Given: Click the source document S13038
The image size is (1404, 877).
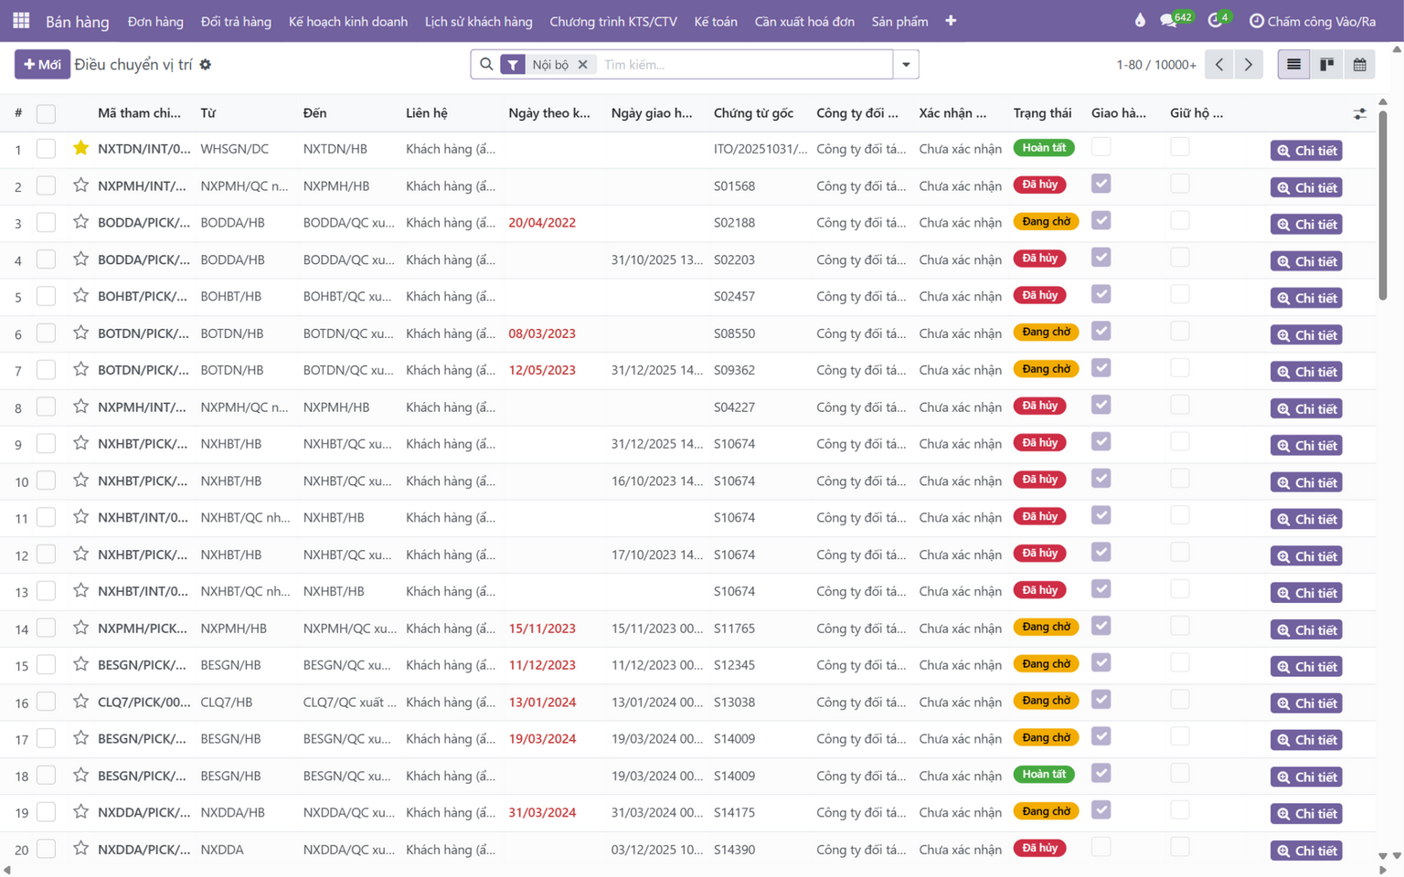Looking at the screenshot, I should [735, 703].
